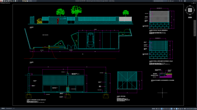Open the Top view control menu
The image size is (197, 110).
click(2, 3)
